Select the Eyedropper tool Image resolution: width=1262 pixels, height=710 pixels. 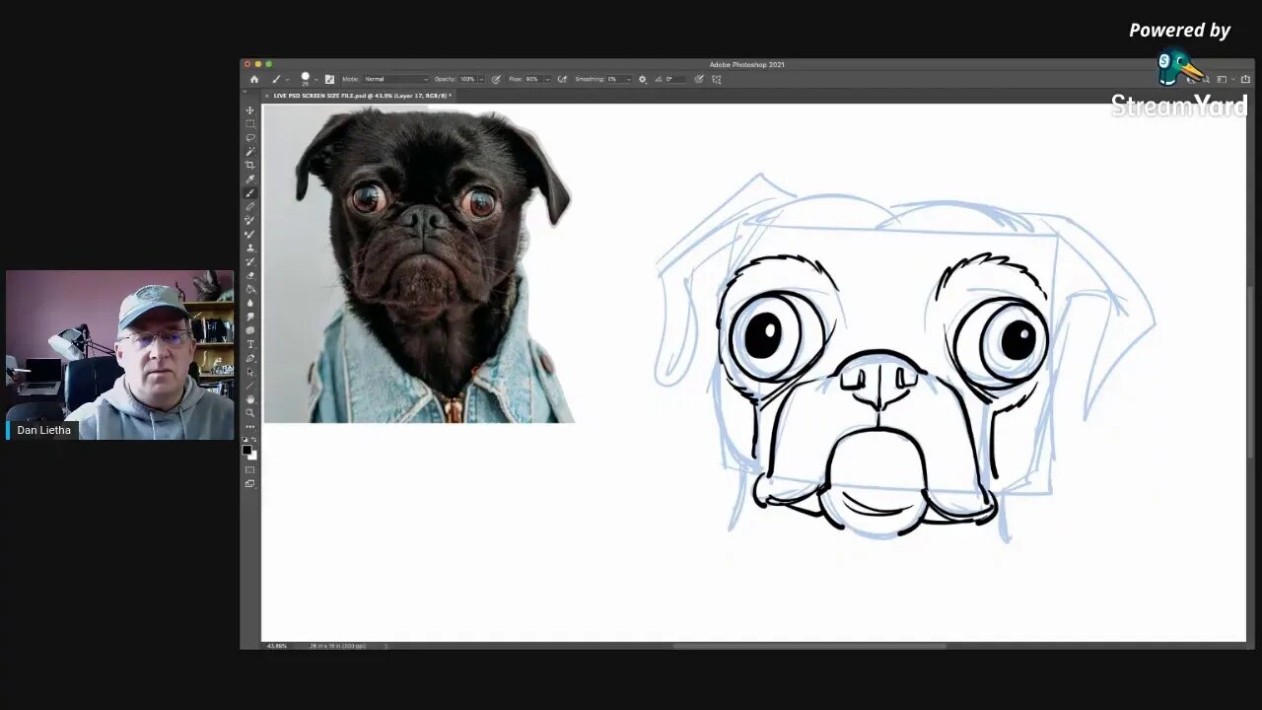pos(250,178)
